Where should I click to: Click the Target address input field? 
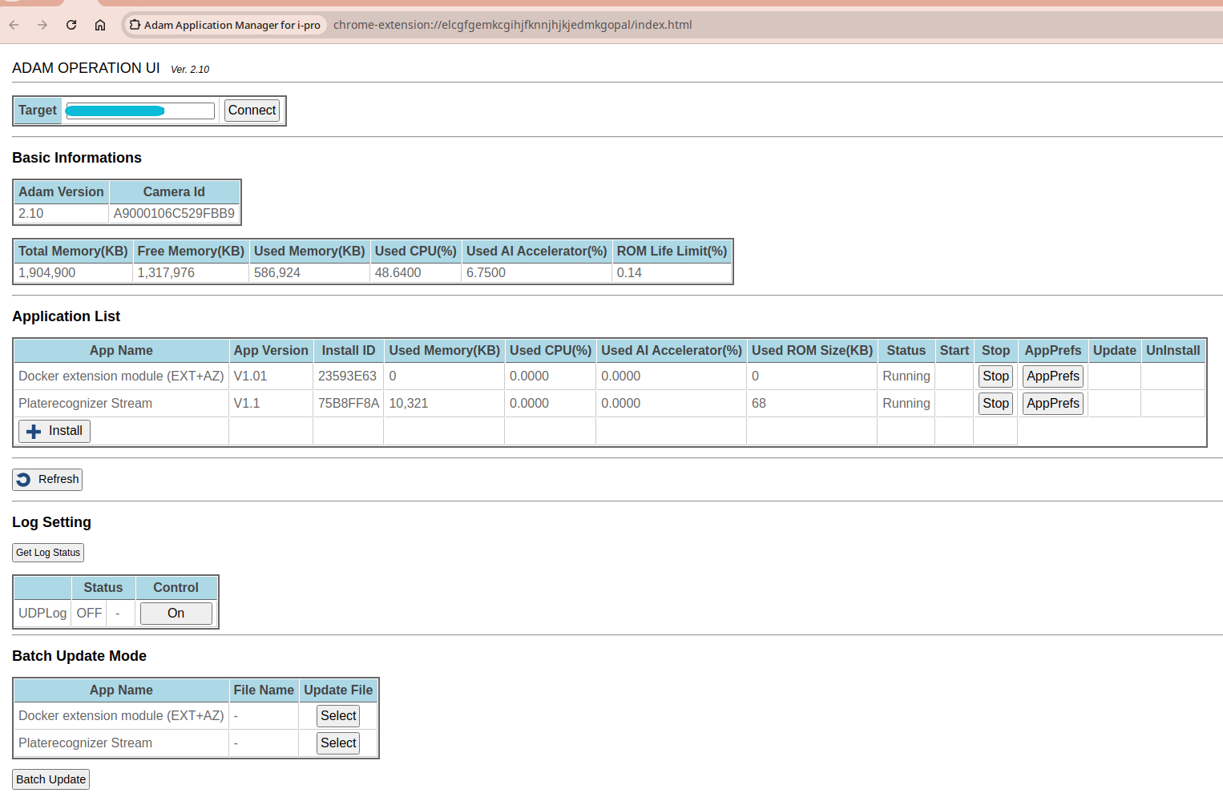coord(140,111)
